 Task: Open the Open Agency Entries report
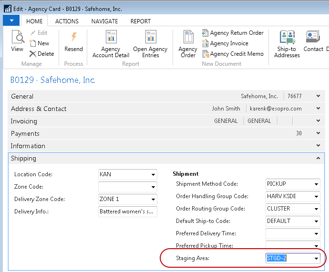150,44
